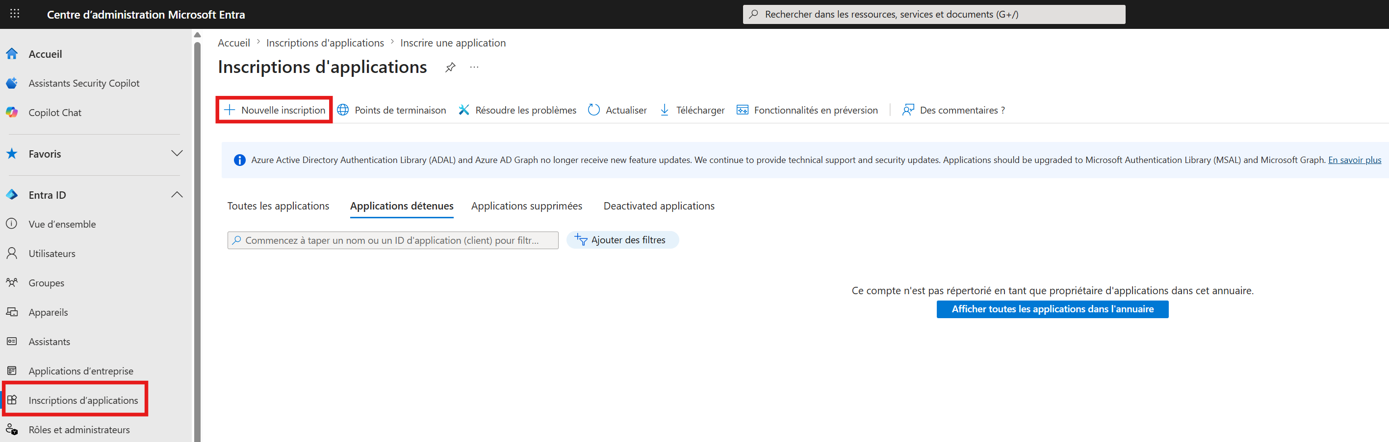The image size is (1389, 442).
Task: Click Télécharger label in toolbar
Action: tap(700, 110)
